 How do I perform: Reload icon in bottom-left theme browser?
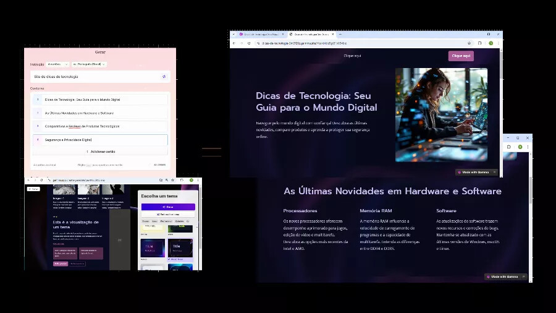point(41,180)
